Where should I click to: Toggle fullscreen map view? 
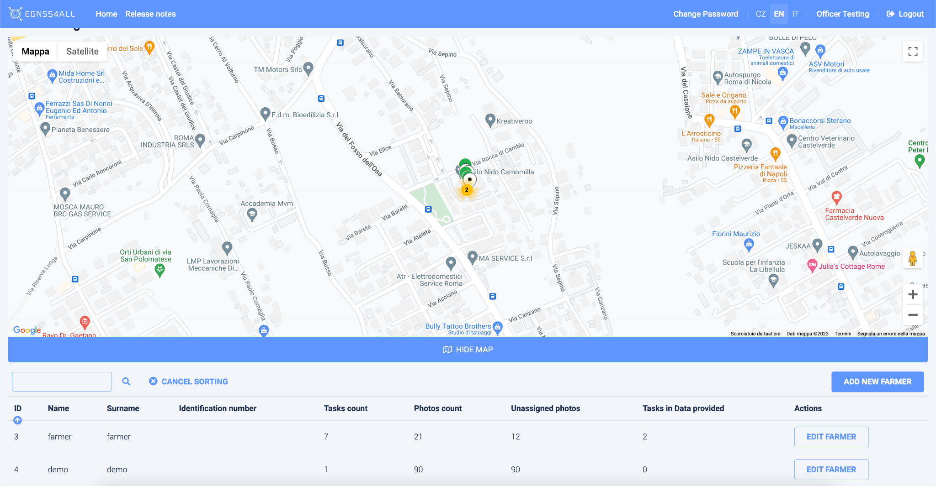click(913, 52)
